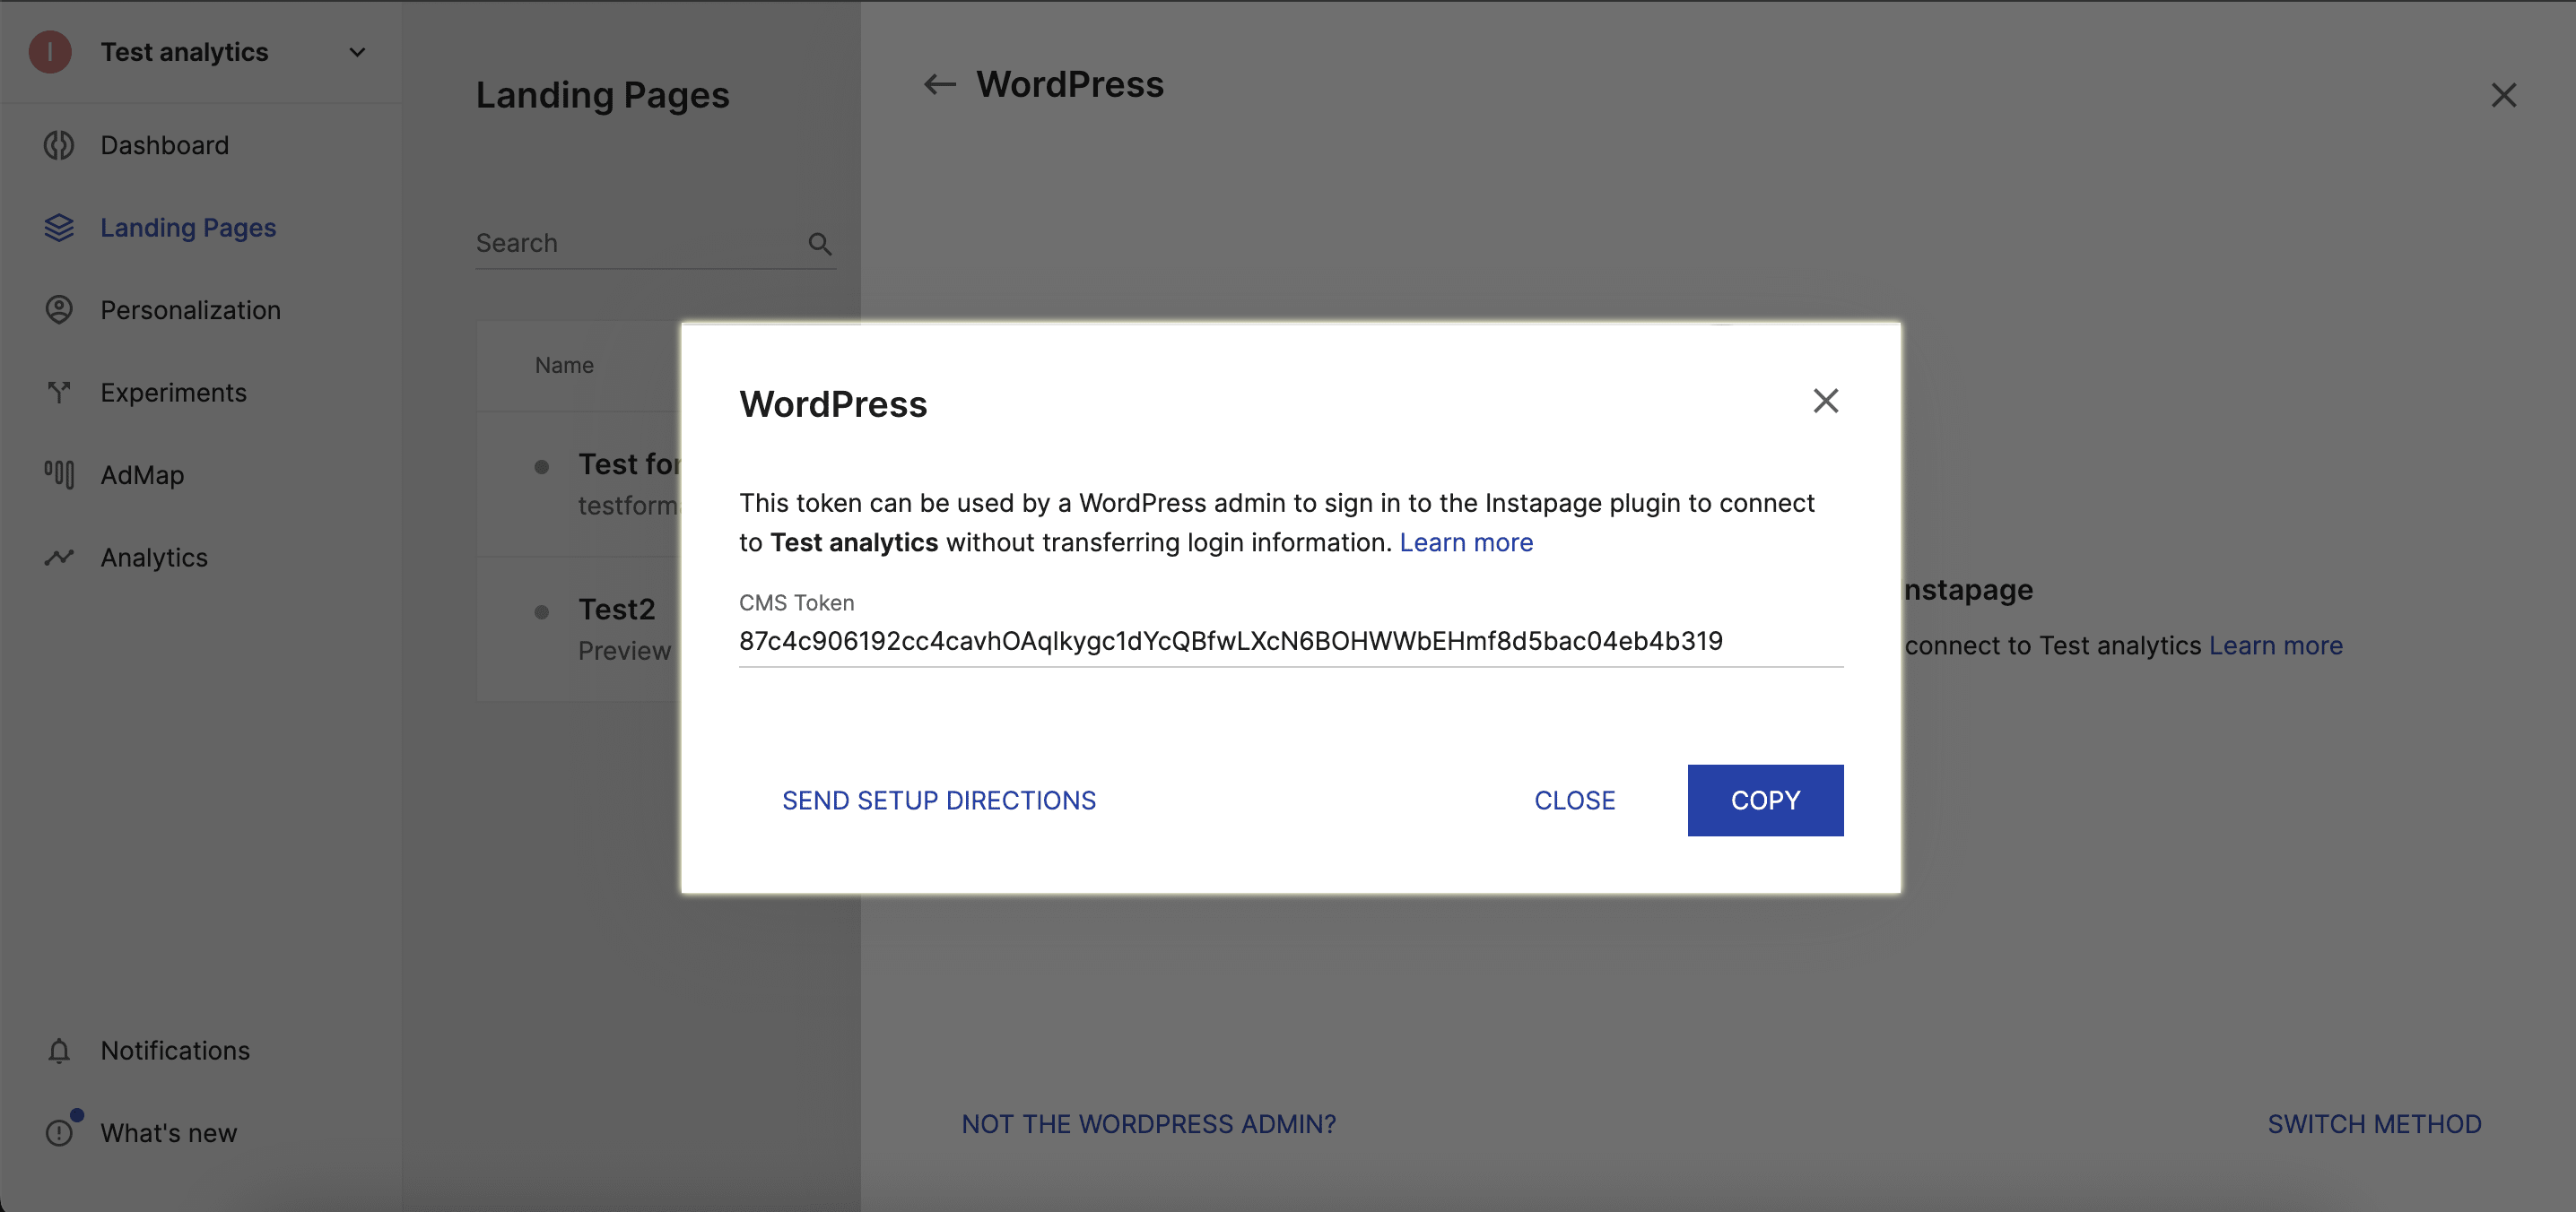Select AdMap in the sidebar
This screenshot has width=2576, height=1212.
[x=142, y=474]
